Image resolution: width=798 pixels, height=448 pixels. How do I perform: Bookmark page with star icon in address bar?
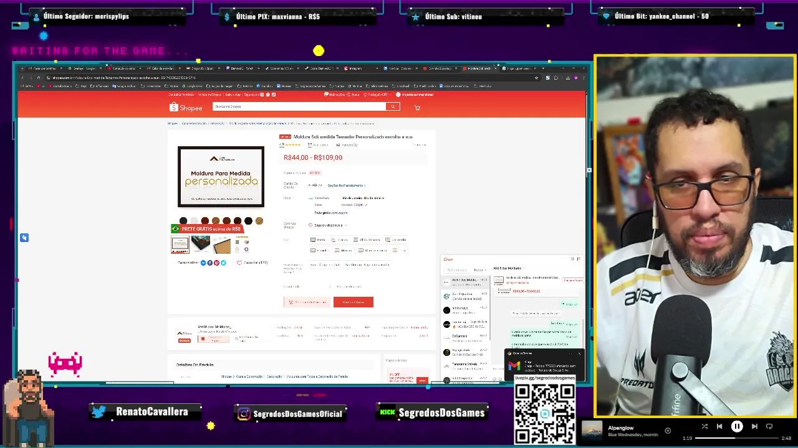pos(536,78)
